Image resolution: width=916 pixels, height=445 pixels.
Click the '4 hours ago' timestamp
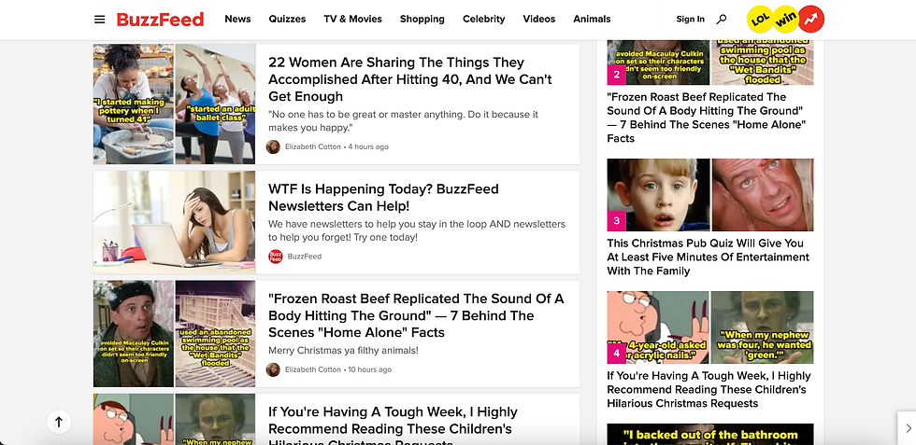point(368,146)
